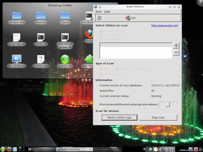Click the Firefox icon in Desktop Folder
The height and width of the screenshot is (152, 203).
coord(89,34)
